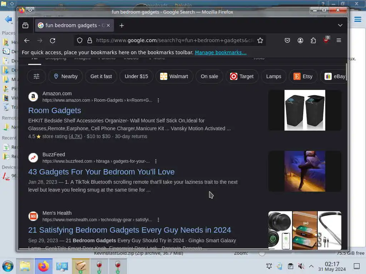Open the Start menu button
Image resolution: width=366 pixels, height=274 pixels.
8,266
